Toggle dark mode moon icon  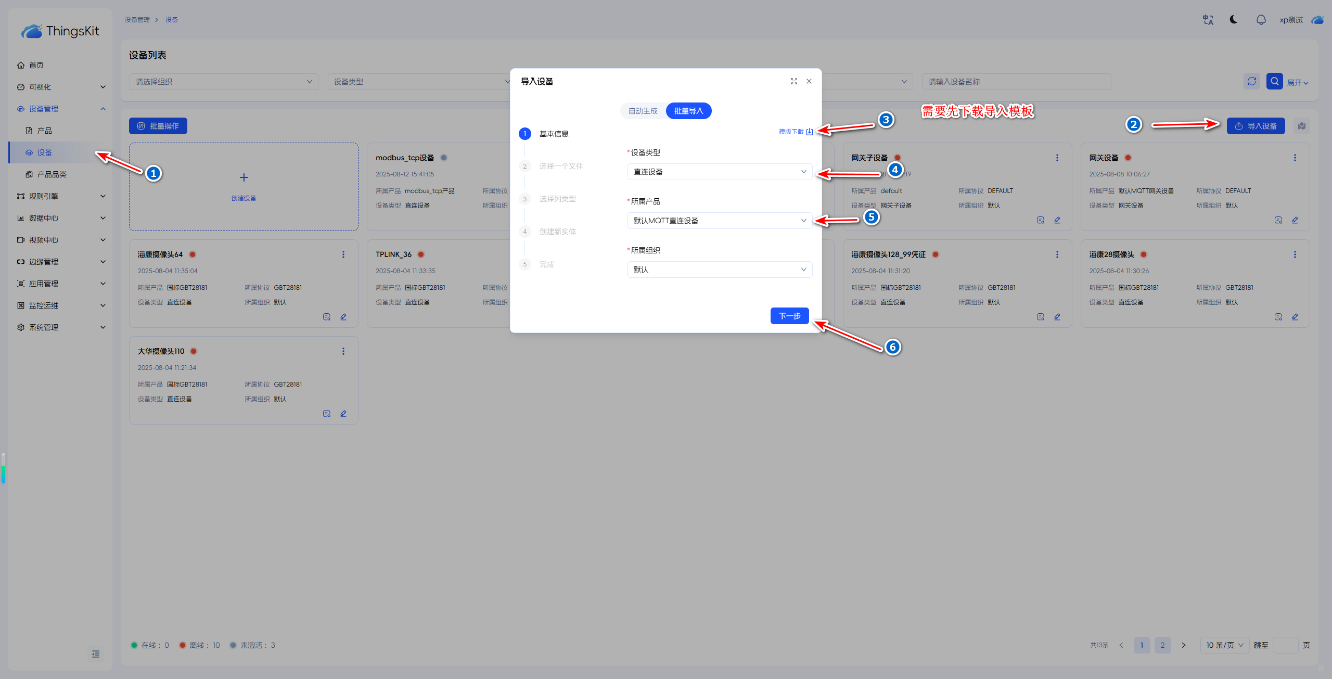coord(1233,20)
